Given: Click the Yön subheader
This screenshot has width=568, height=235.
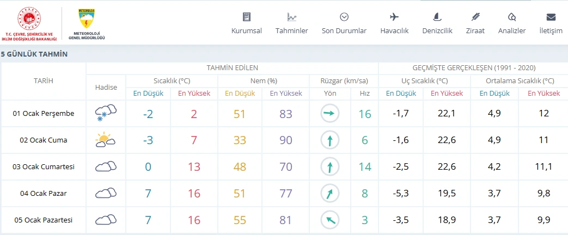Looking at the screenshot, I should (330, 94).
